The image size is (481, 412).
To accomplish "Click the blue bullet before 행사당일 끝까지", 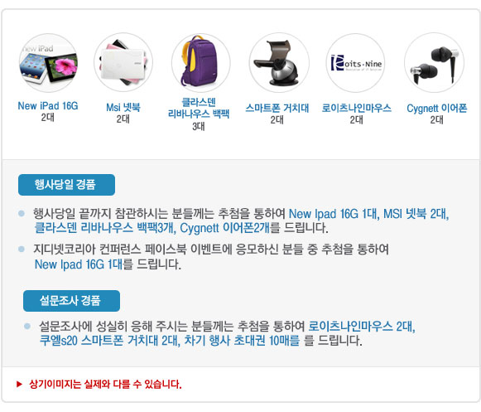I will pos(22,213).
